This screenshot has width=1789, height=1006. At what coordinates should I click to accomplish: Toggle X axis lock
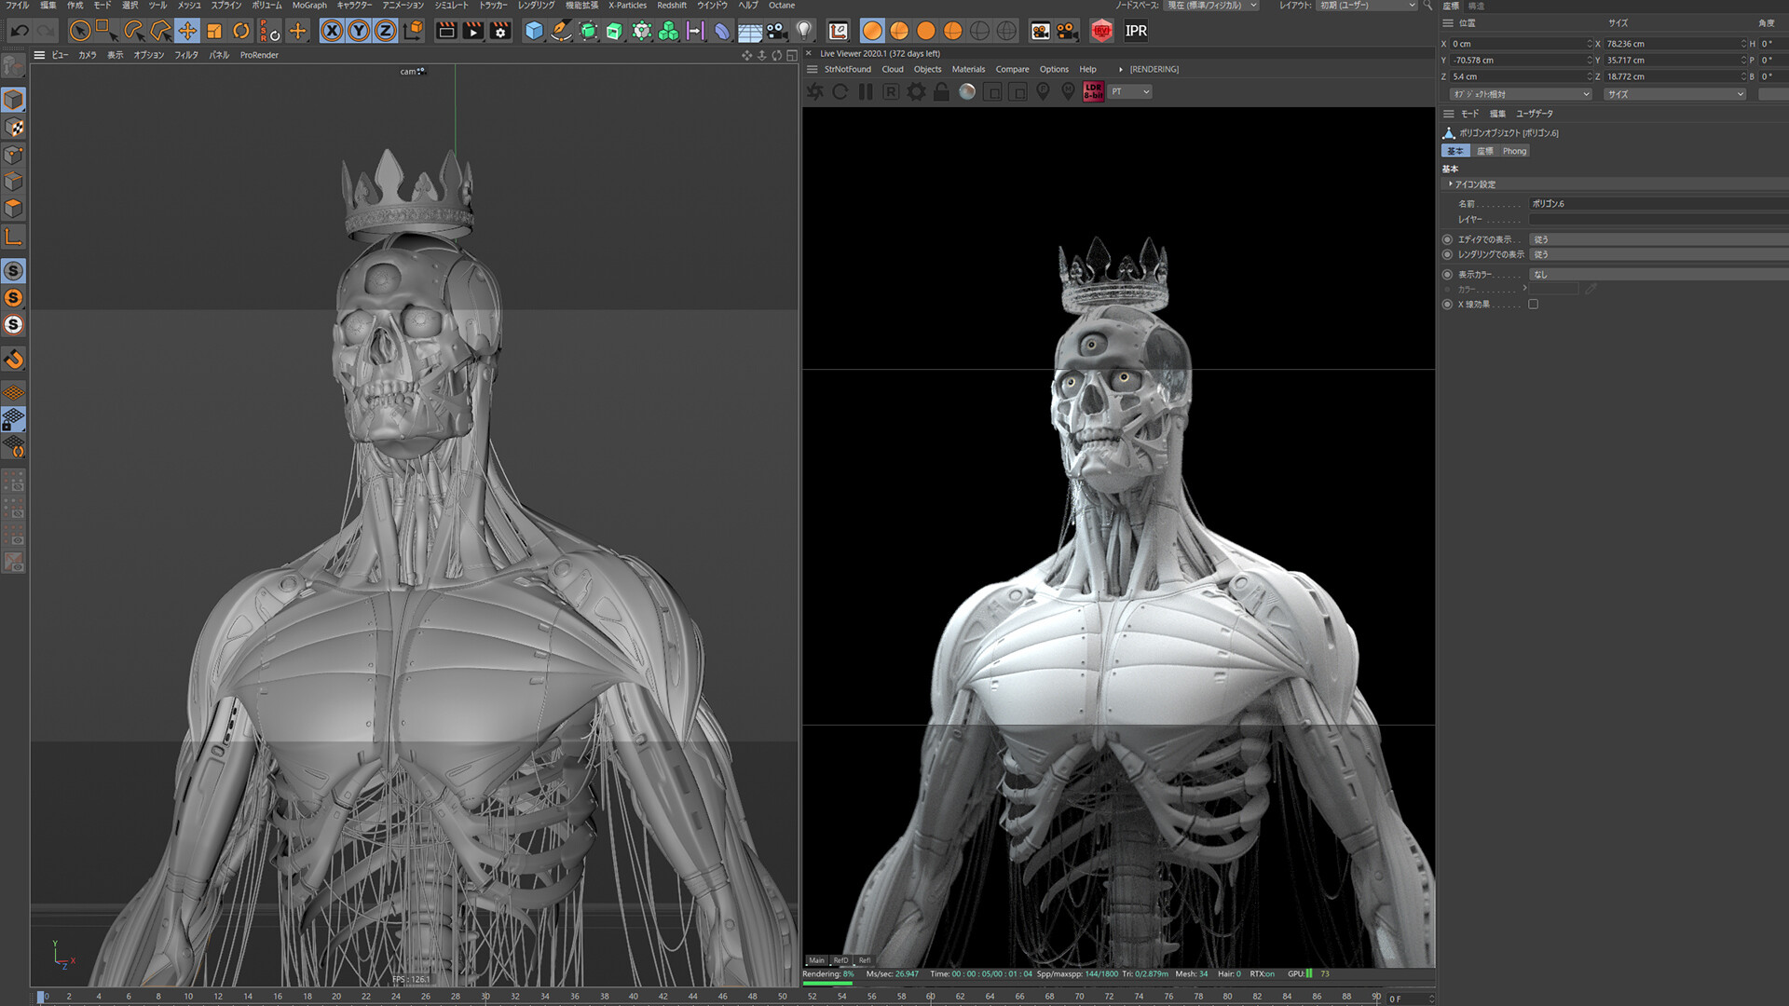(332, 31)
